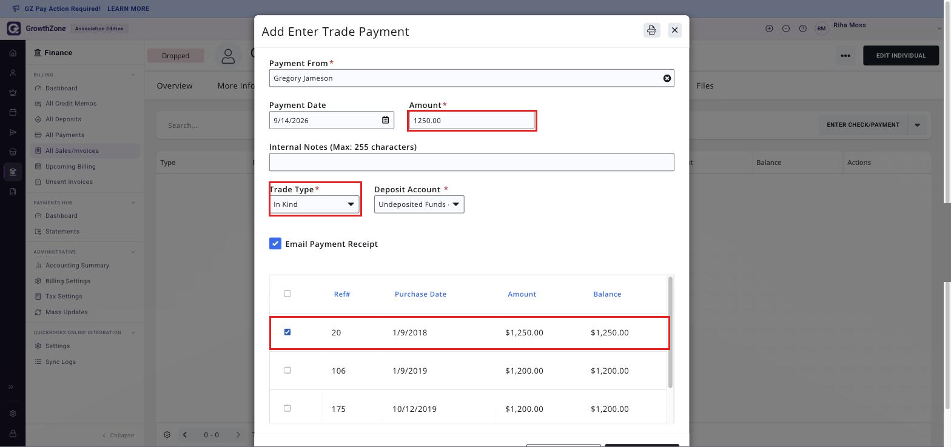Click the EDIT INDIVIDUAL button
Image resolution: width=951 pixels, height=447 pixels.
tap(901, 56)
